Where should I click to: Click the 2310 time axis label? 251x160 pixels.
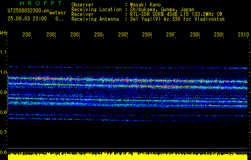tap(243, 35)
